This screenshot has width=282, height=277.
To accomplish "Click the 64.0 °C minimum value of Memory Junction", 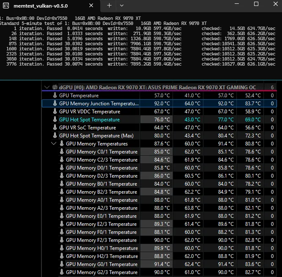I will (x=192, y=104).
